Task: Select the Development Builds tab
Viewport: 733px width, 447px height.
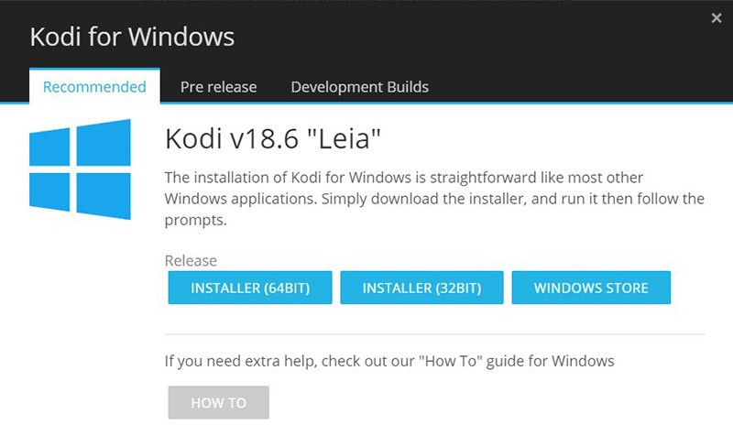Action: pyautogui.click(x=359, y=87)
